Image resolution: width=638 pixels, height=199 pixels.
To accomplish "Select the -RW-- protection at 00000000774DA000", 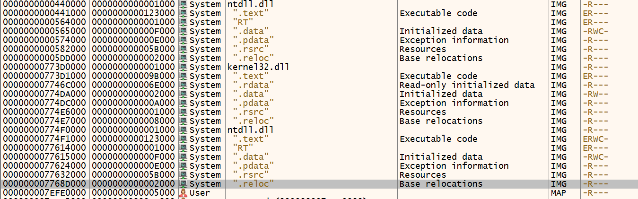I will 595,94.
